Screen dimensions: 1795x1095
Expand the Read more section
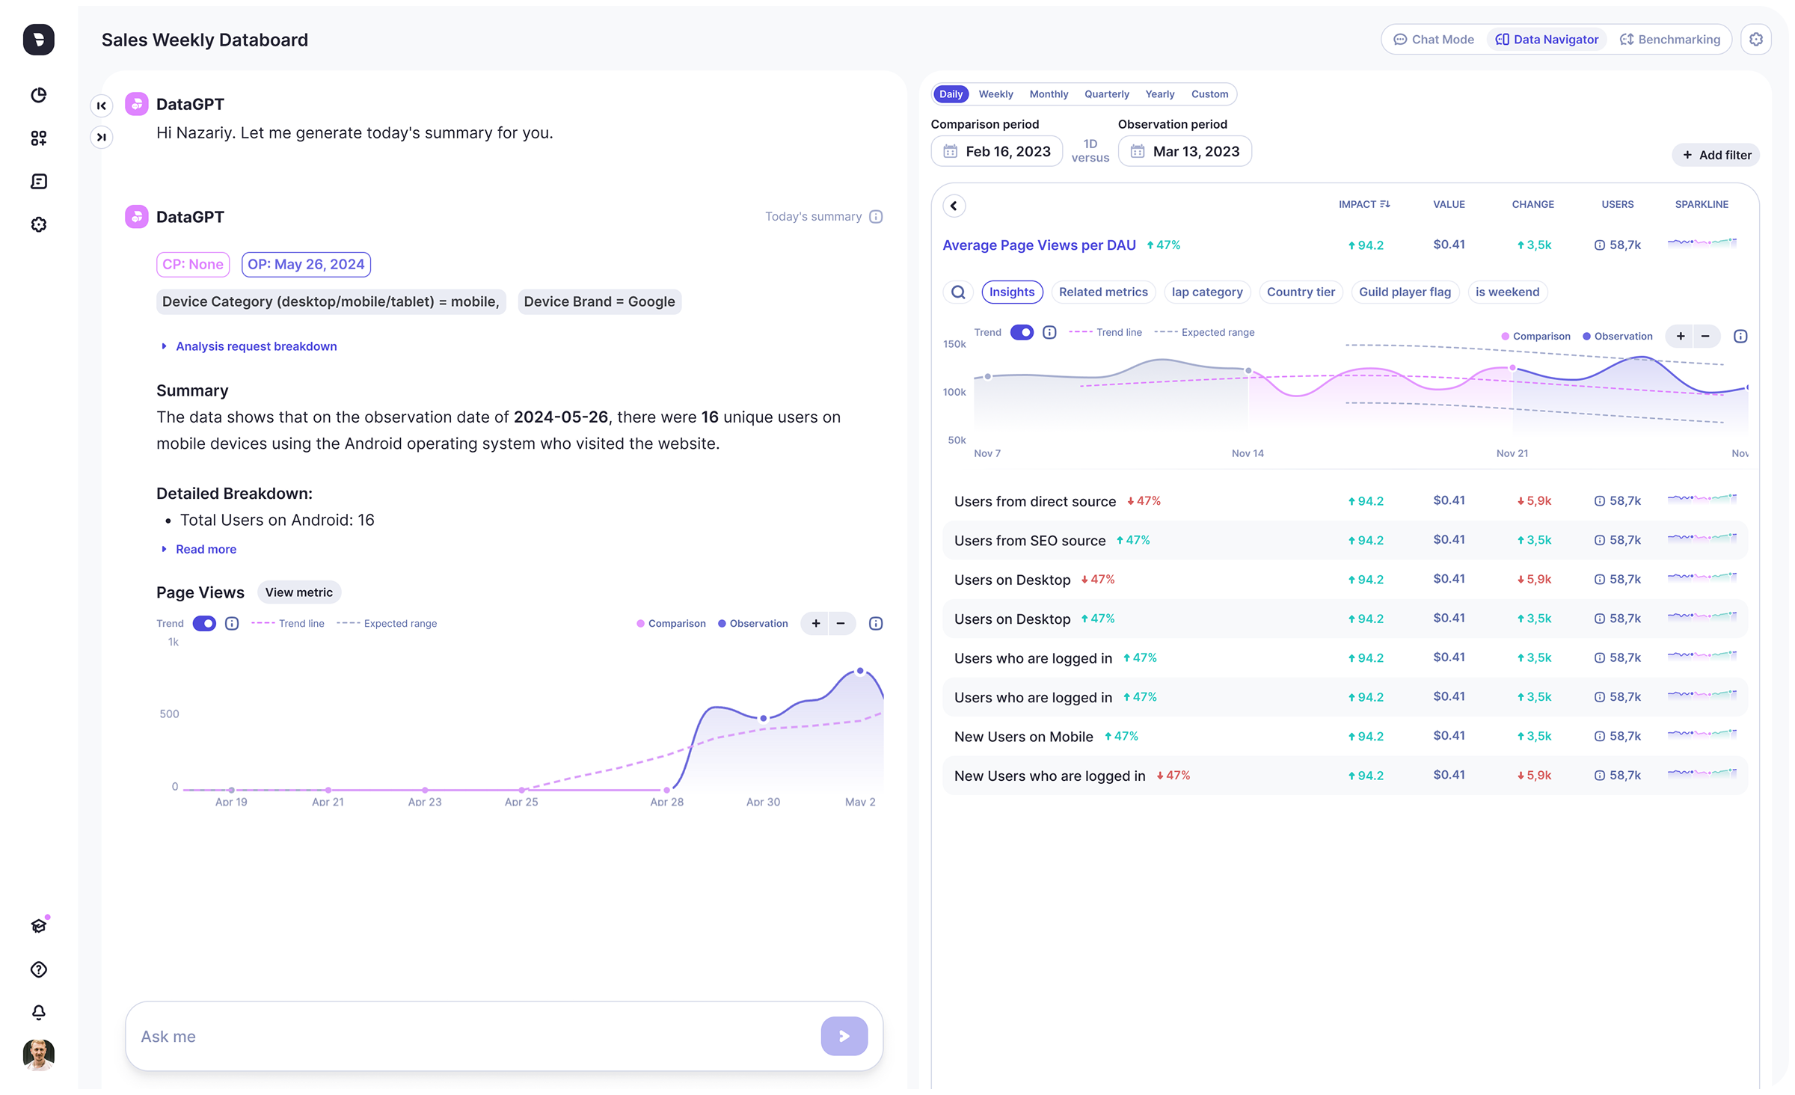[200, 549]
